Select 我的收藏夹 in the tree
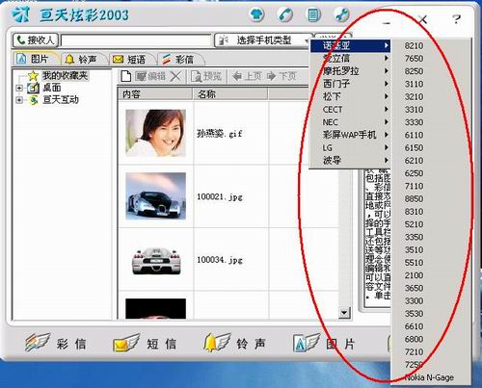482x388 pixels. [x=66, y=75]
